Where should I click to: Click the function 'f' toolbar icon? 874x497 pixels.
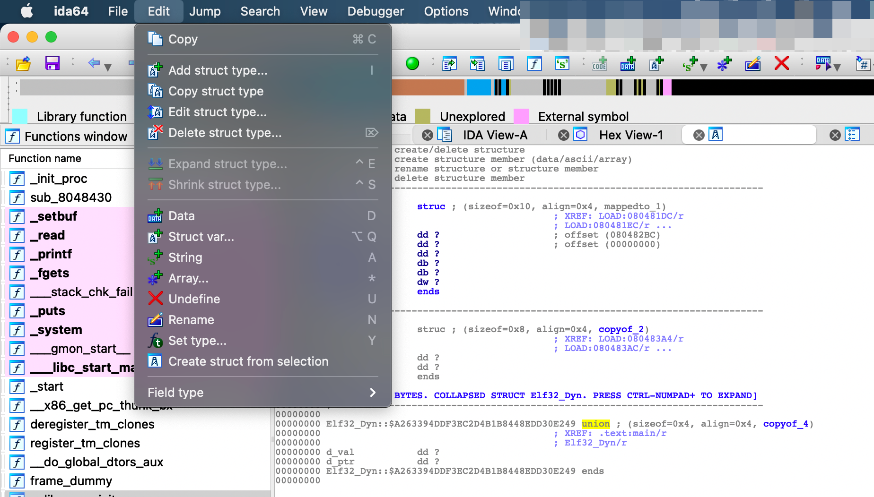click(534, 63)
